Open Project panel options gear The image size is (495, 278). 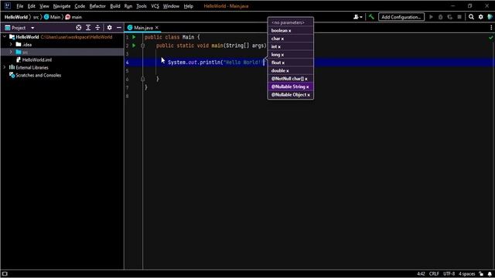click(109, 28)
